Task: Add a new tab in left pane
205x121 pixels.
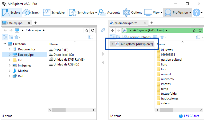Action: 35,23
